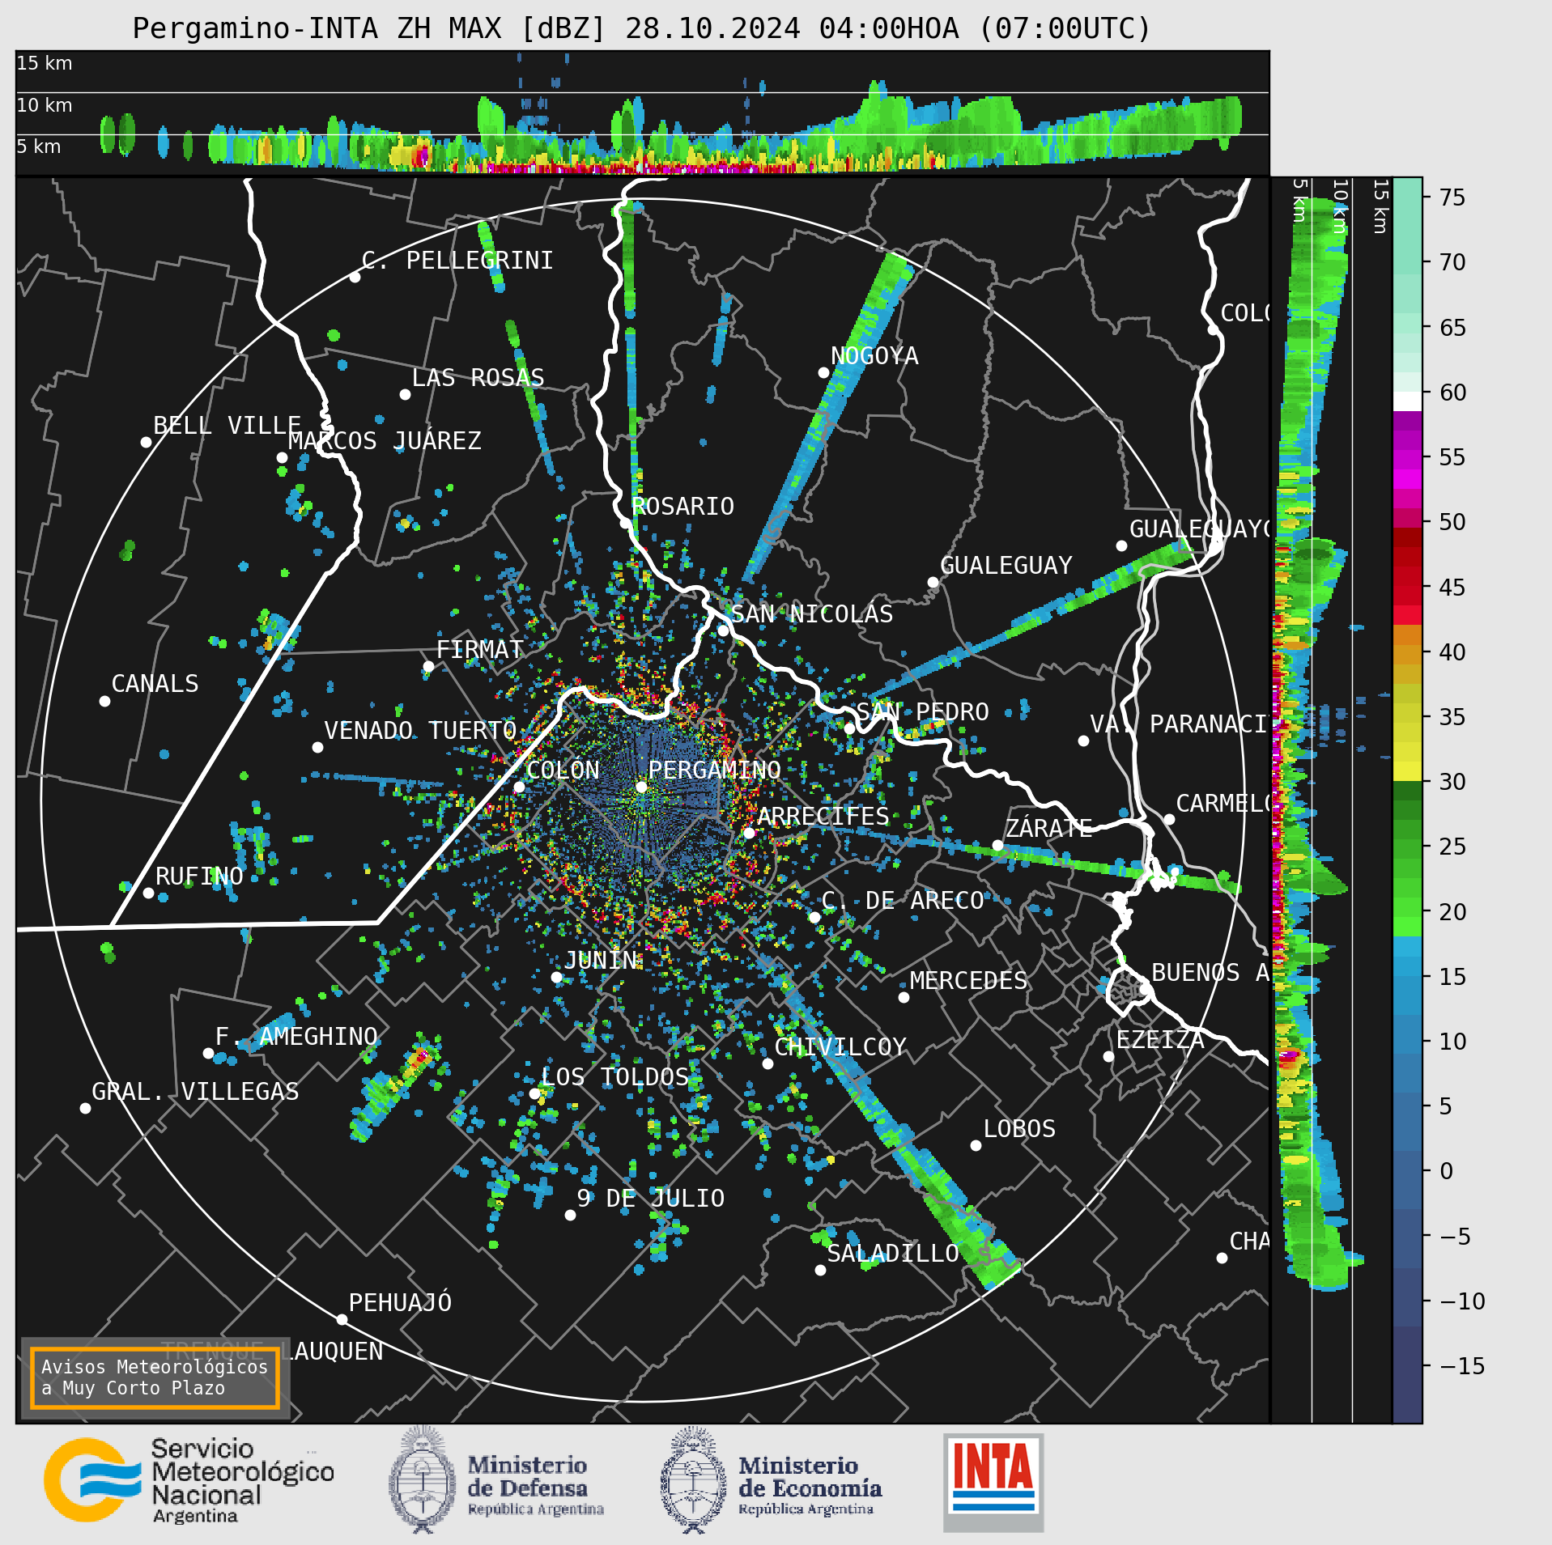Click the NOGOYA city label
Screen dimensions: 1552x1545
coord(874,356)
